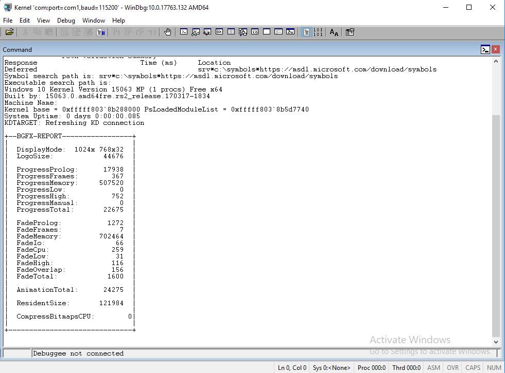Open the Command window title bar menu icon
The width and height of the screenshot is (505, 373).
485,49
